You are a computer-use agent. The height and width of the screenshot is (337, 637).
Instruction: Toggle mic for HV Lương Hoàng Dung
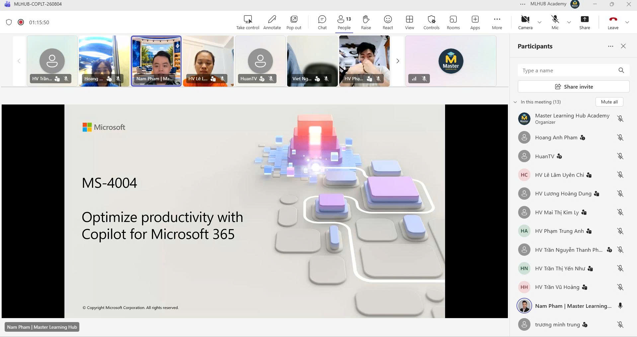620,194
